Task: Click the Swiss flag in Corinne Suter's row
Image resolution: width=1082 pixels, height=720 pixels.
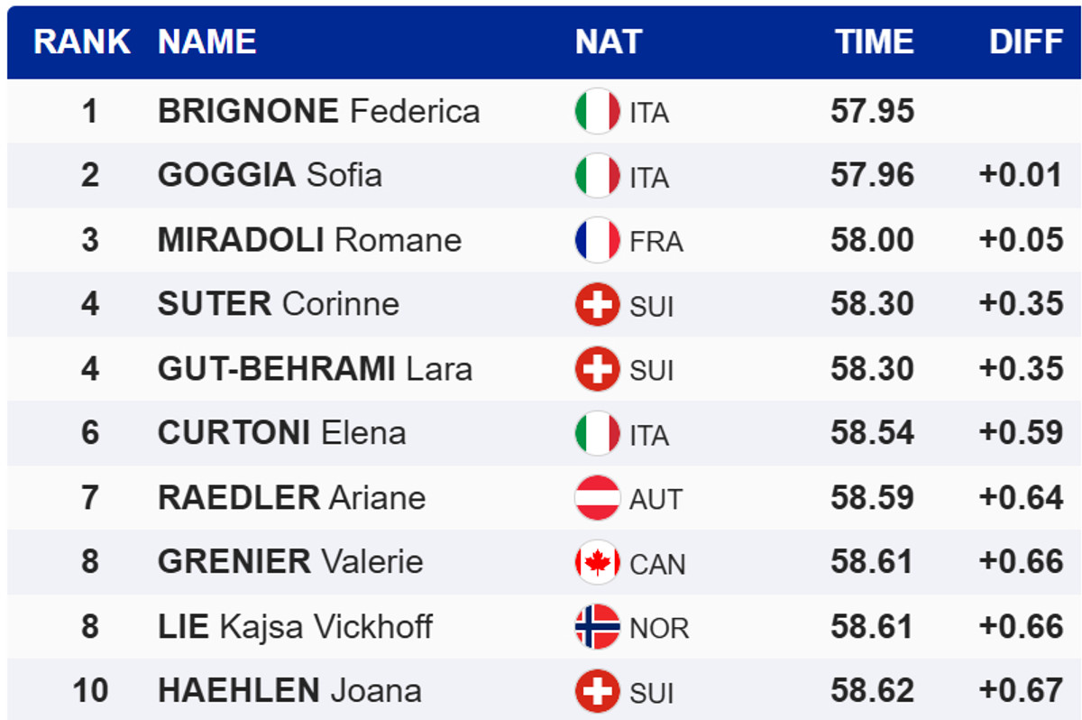Action: (597, 305)
